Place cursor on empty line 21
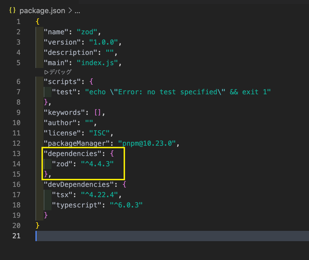Screen dimensions: 309x260 click(173, 236)
